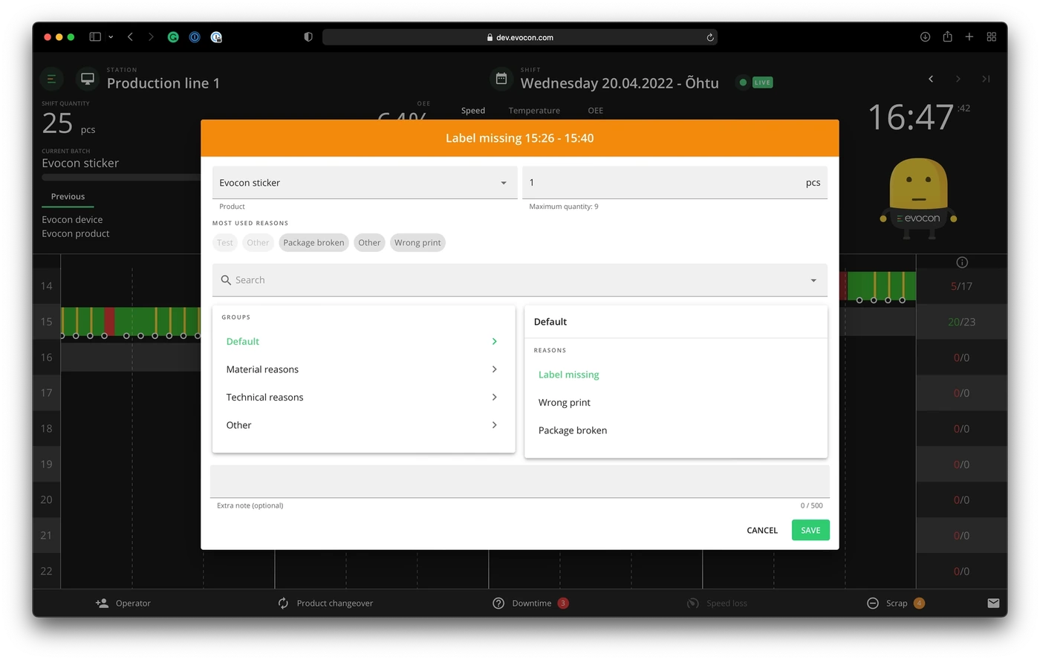Select the active Other reason chip
Viewport: 1040px width, 660px height.
(x=369, y=242)
